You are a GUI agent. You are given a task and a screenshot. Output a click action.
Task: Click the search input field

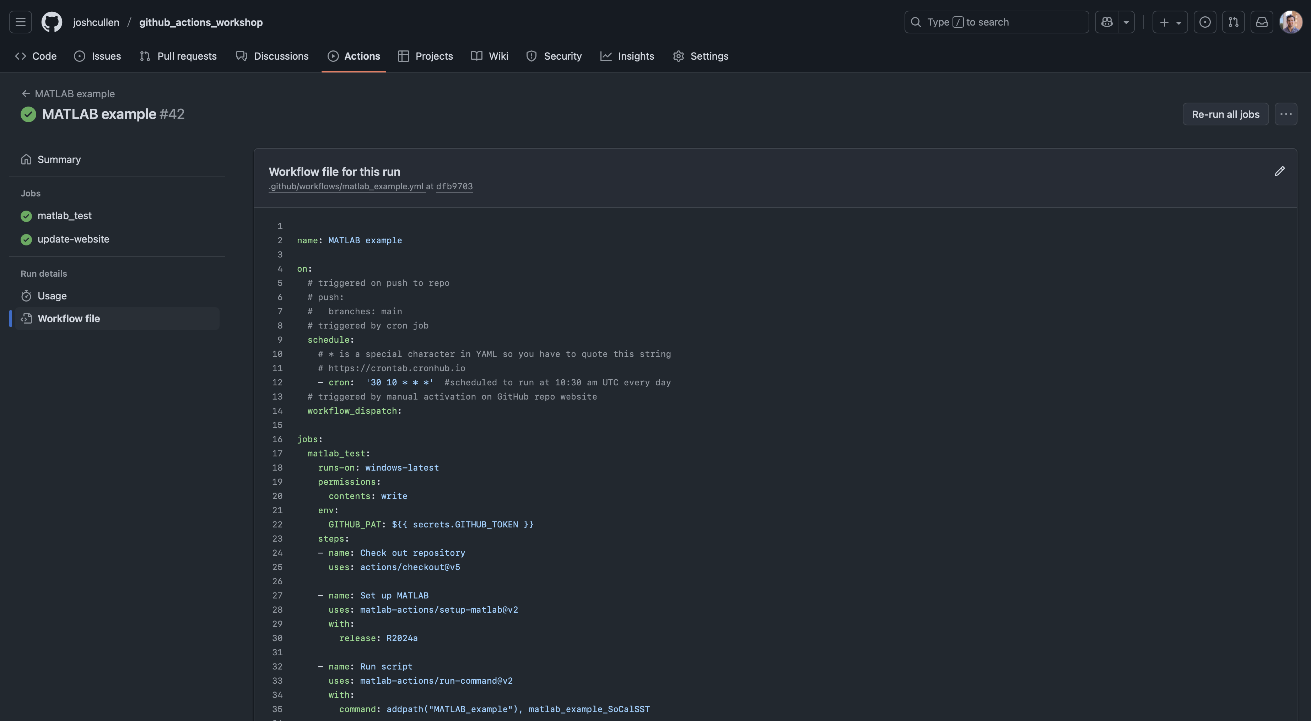pyautogui.click(x=996, y=22)
